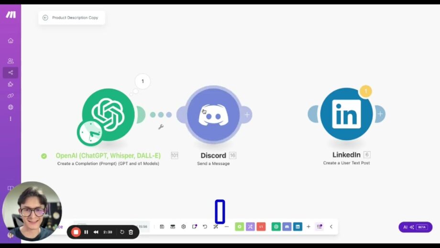Select the OpenAI favorite in toolbar
440x248 pixels.
tap(276, 226)
